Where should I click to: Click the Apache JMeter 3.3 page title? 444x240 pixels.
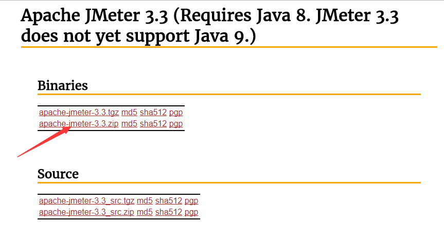[x=209, y=26]
